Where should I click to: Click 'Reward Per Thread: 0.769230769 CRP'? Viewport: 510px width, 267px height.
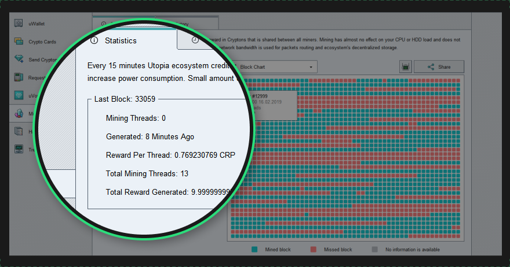tap(170, 155)
